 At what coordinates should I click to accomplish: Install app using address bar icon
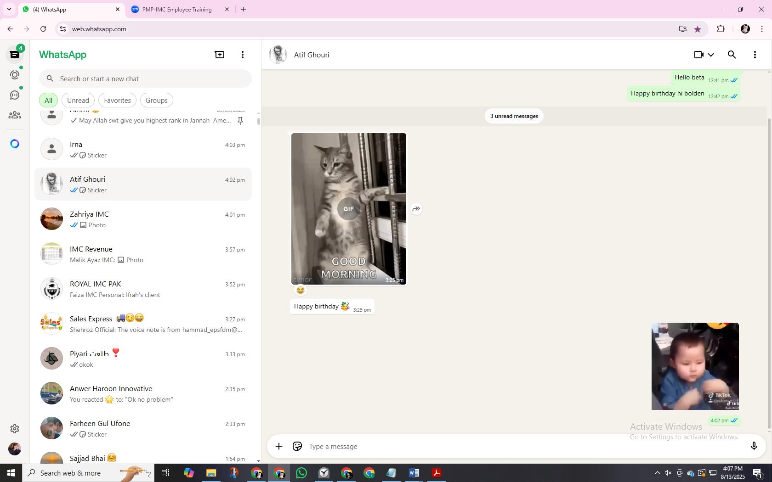coord(683,29)
